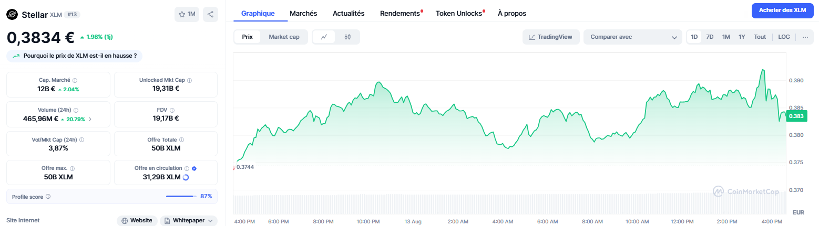The width and height of the screenshot is (819, 226).
Task: Click Profile score info icon
Action: point(48,197)
